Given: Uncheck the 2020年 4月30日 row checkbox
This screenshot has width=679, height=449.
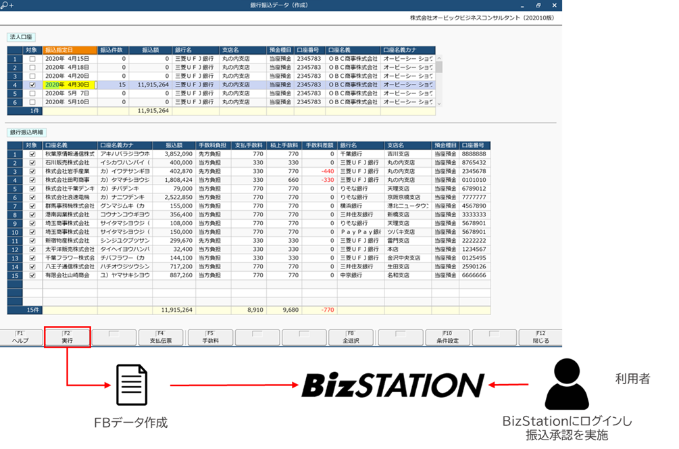Looking at the screenshot, I should (x=32, y=85).
